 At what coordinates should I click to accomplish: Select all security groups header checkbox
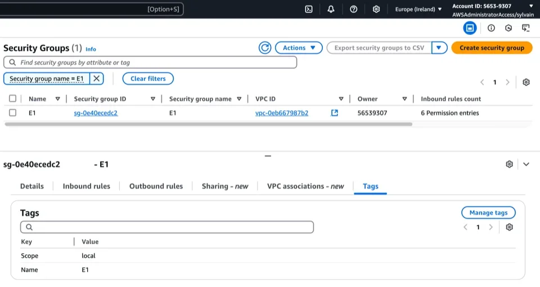pyautogui.click(x=12, y=99)
